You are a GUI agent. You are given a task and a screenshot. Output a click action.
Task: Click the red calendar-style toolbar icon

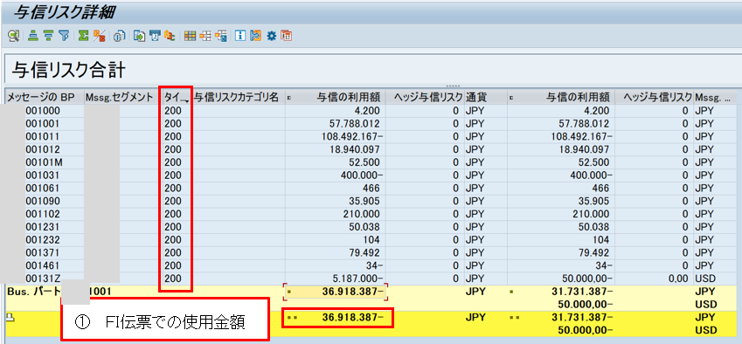pos(287,36)
